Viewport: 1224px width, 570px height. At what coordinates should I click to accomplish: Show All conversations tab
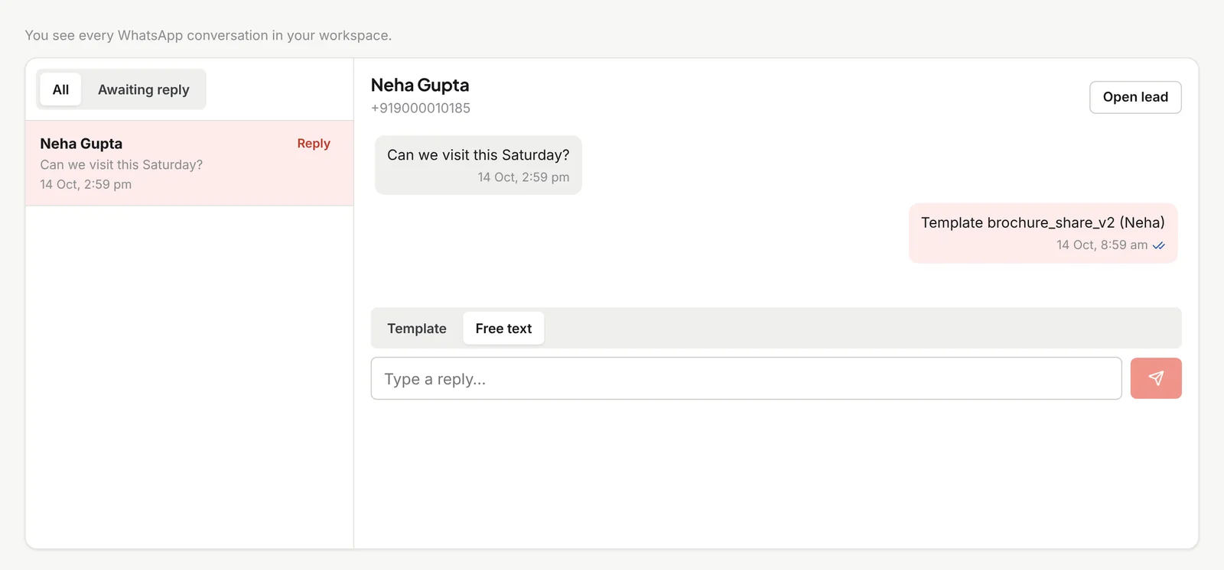coord(60,89)
